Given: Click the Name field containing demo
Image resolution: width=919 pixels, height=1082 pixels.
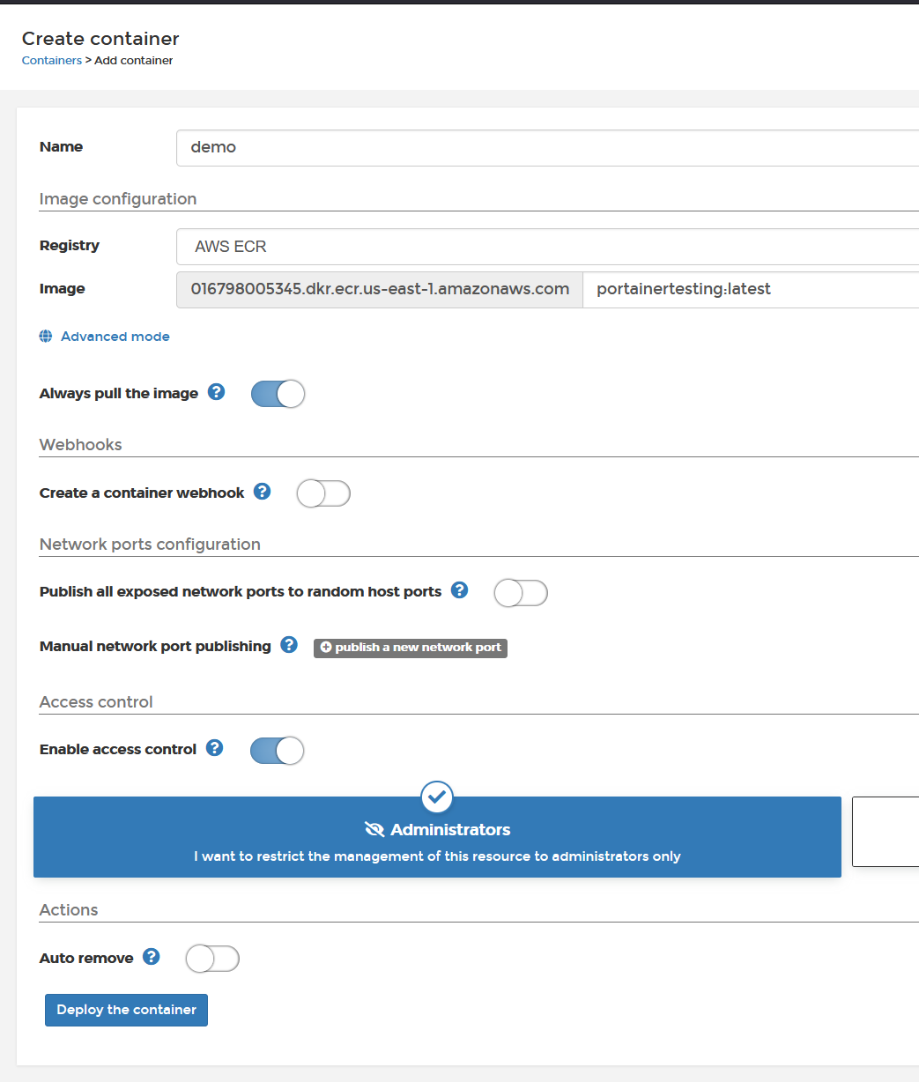Looking at the screenshot, I should click(x=547, y=148).
